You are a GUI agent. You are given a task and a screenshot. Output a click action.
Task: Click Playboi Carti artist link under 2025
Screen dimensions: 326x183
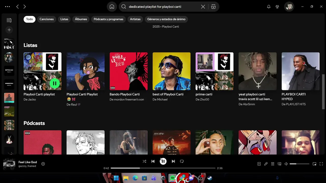coord(170,26)
